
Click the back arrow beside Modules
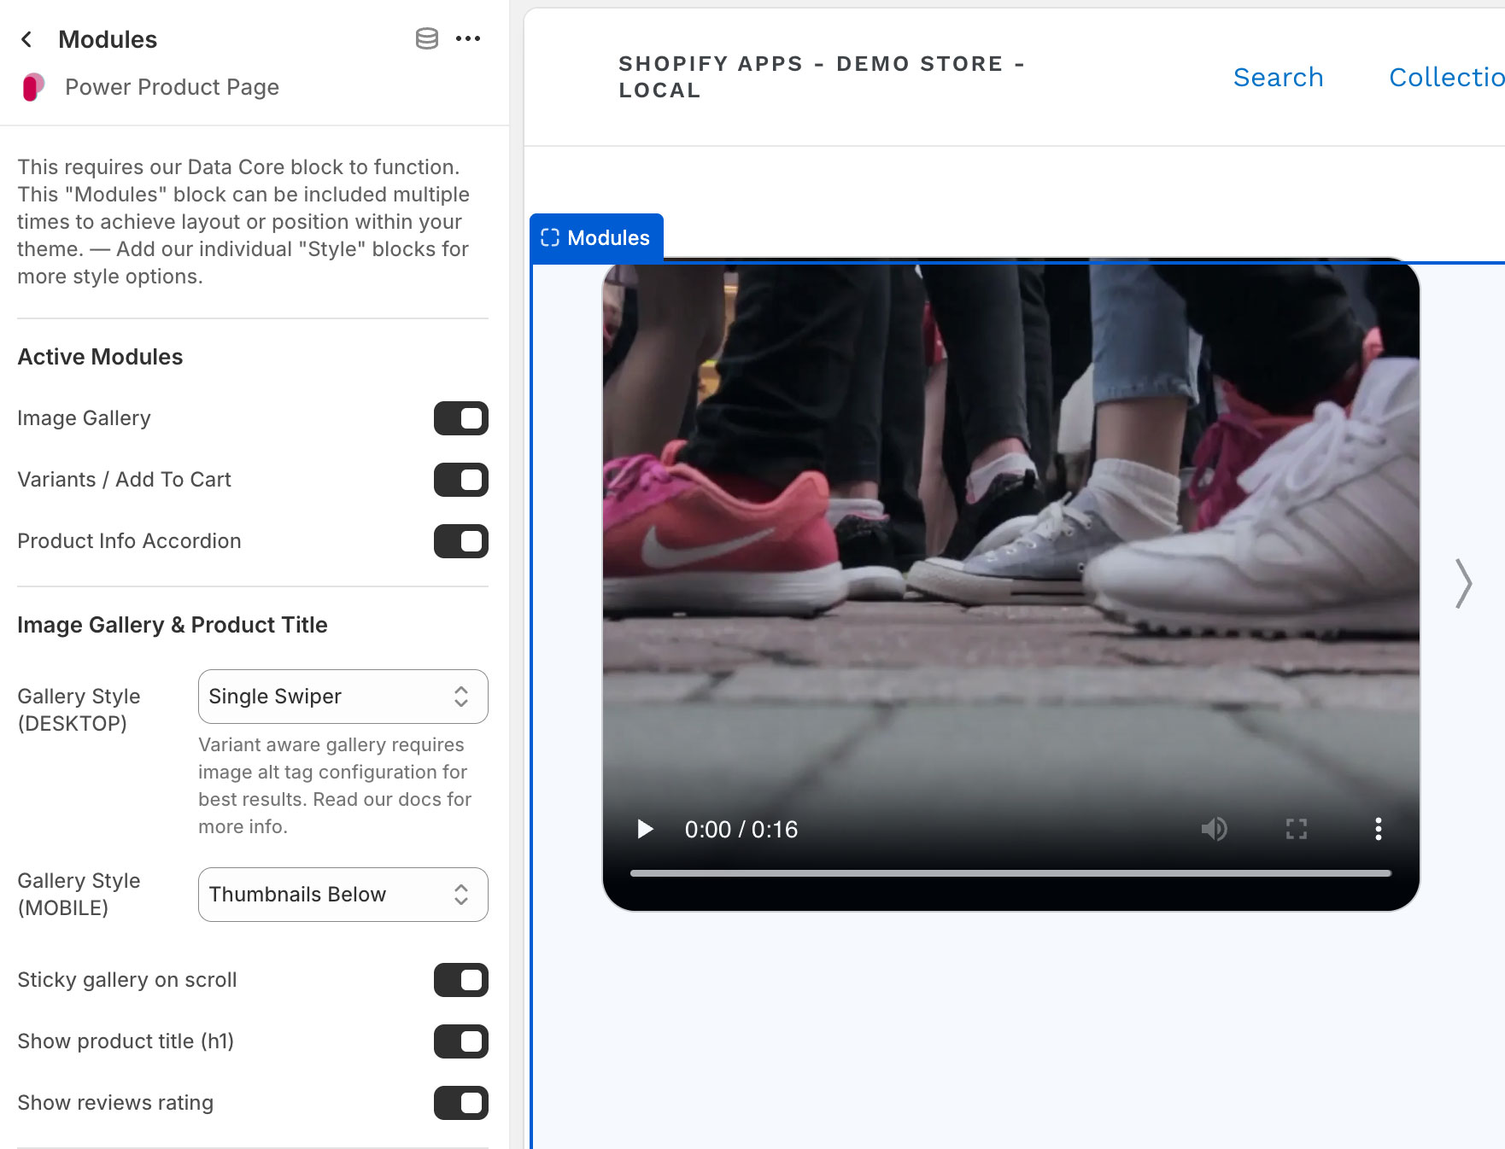(x=26, y=38)
